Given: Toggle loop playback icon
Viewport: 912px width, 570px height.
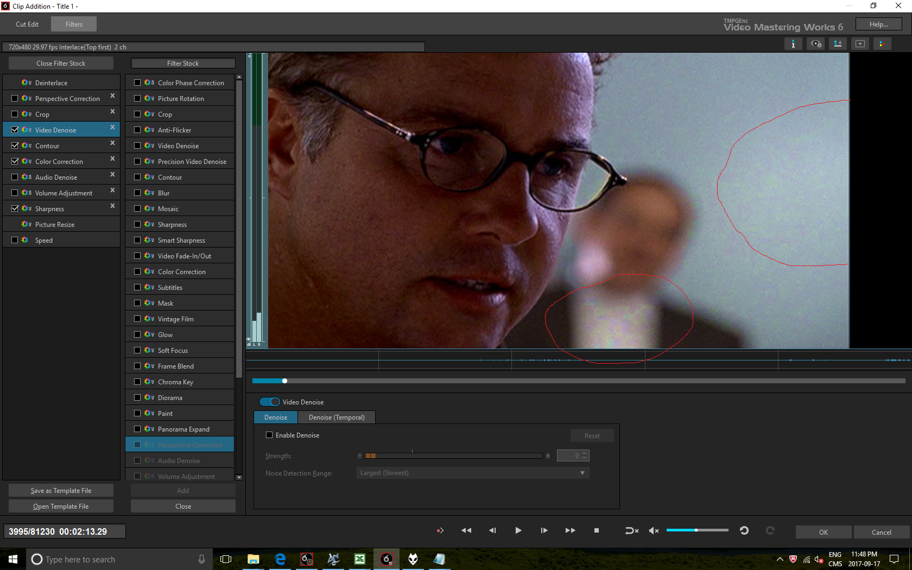Looking at the screenshot, I should pos(632,530).
